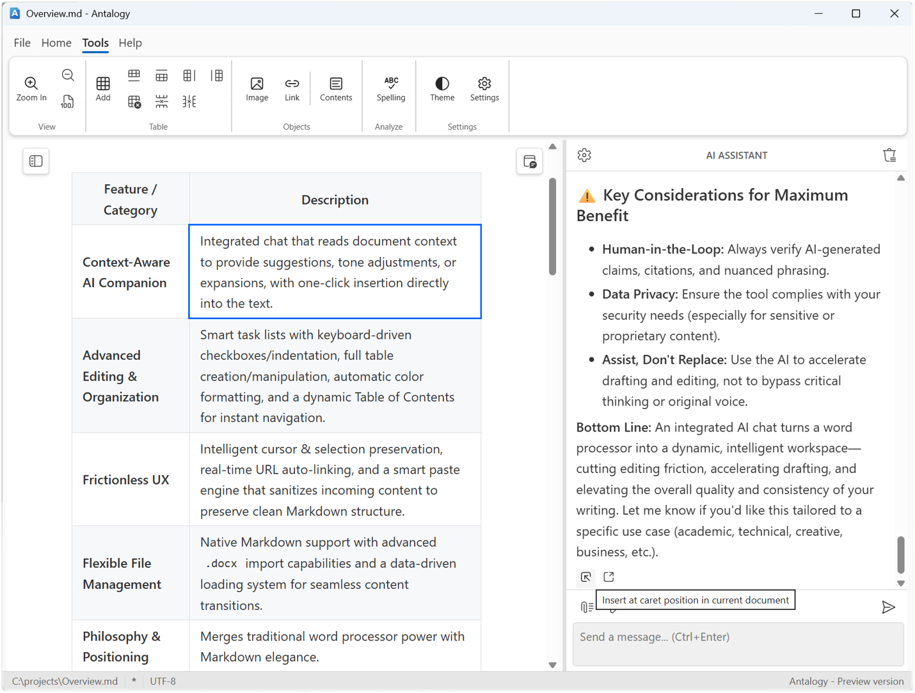The height and width of the screenshot is (693, 915).
Task: Click the Zoom In tool
Action: [31, 89]
